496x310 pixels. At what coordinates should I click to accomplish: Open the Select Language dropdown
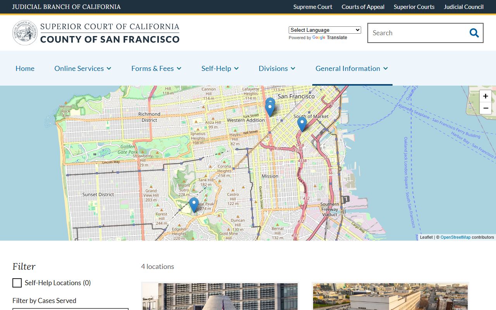click(x=325, y=30)
